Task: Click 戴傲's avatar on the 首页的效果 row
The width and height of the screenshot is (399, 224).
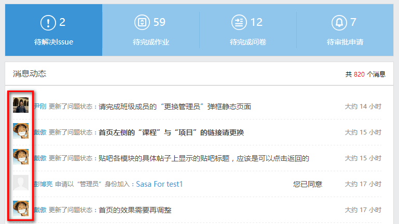Action: tap(21, 208)
